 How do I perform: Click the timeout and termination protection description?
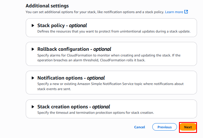96,113
